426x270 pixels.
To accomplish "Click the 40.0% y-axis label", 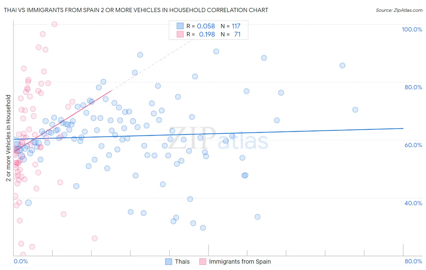I will (x=413, y=203).
